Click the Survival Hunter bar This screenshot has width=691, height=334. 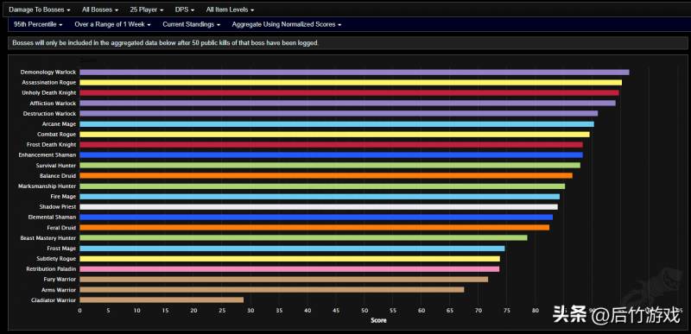[x=330, y=166]
